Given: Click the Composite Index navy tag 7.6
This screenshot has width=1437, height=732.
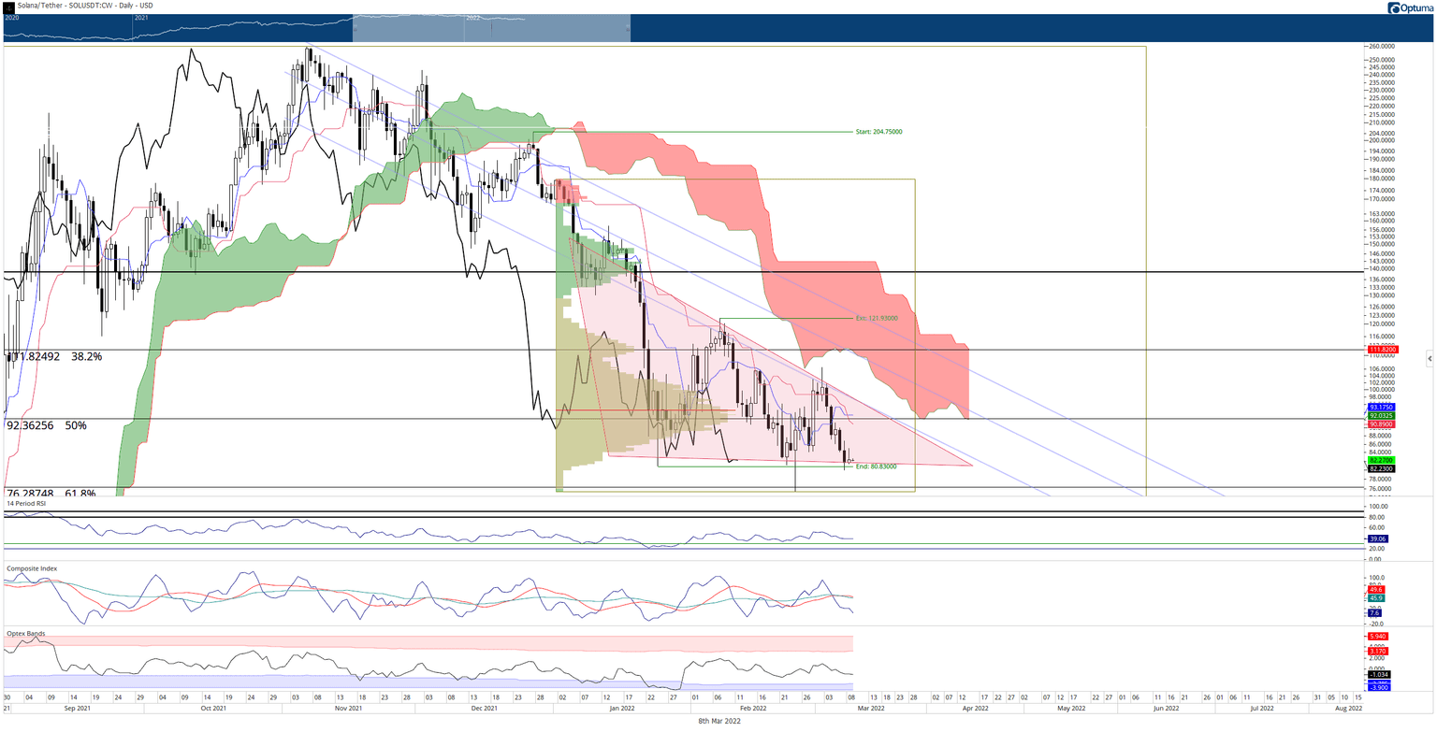Looking at the screenshot, I should click(1373, 613).
